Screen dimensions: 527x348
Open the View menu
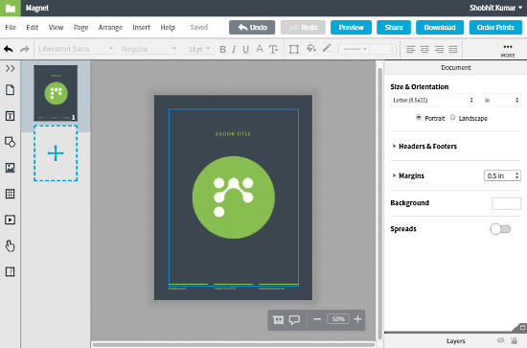pyautogui.click(x=56, y=27)
